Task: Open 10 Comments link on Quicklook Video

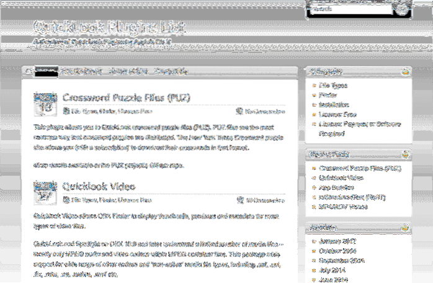Action: [265, 200]
